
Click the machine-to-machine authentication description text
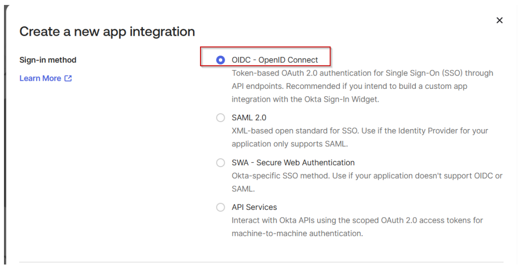click(x=297, y=233)
